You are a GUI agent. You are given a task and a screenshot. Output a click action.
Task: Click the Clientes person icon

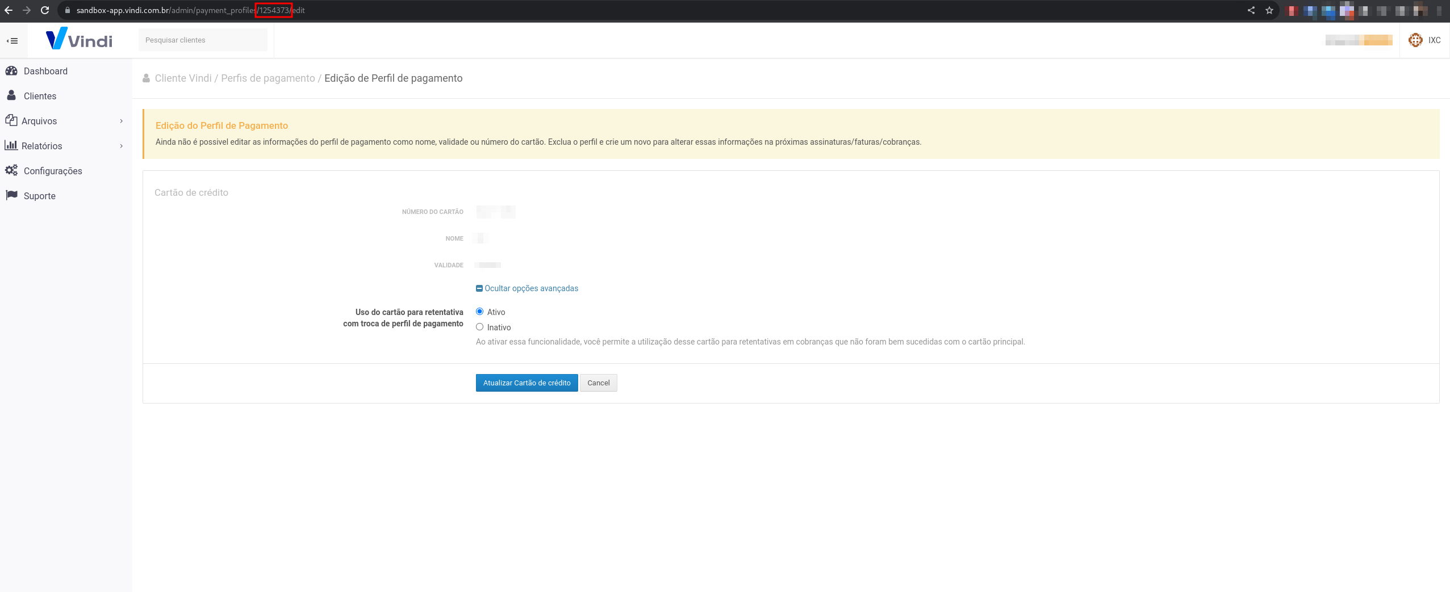(11, 95)
